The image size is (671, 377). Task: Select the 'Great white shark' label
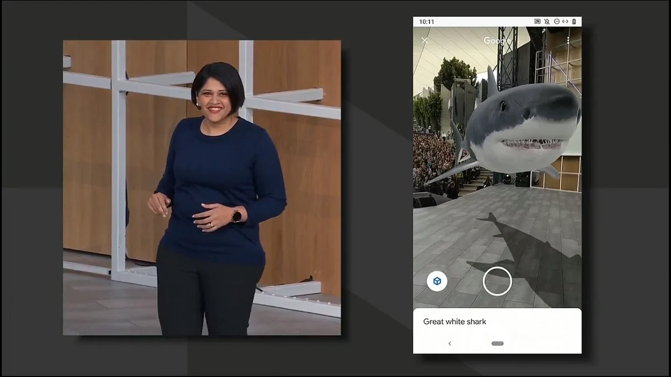[x=455, y=322]
